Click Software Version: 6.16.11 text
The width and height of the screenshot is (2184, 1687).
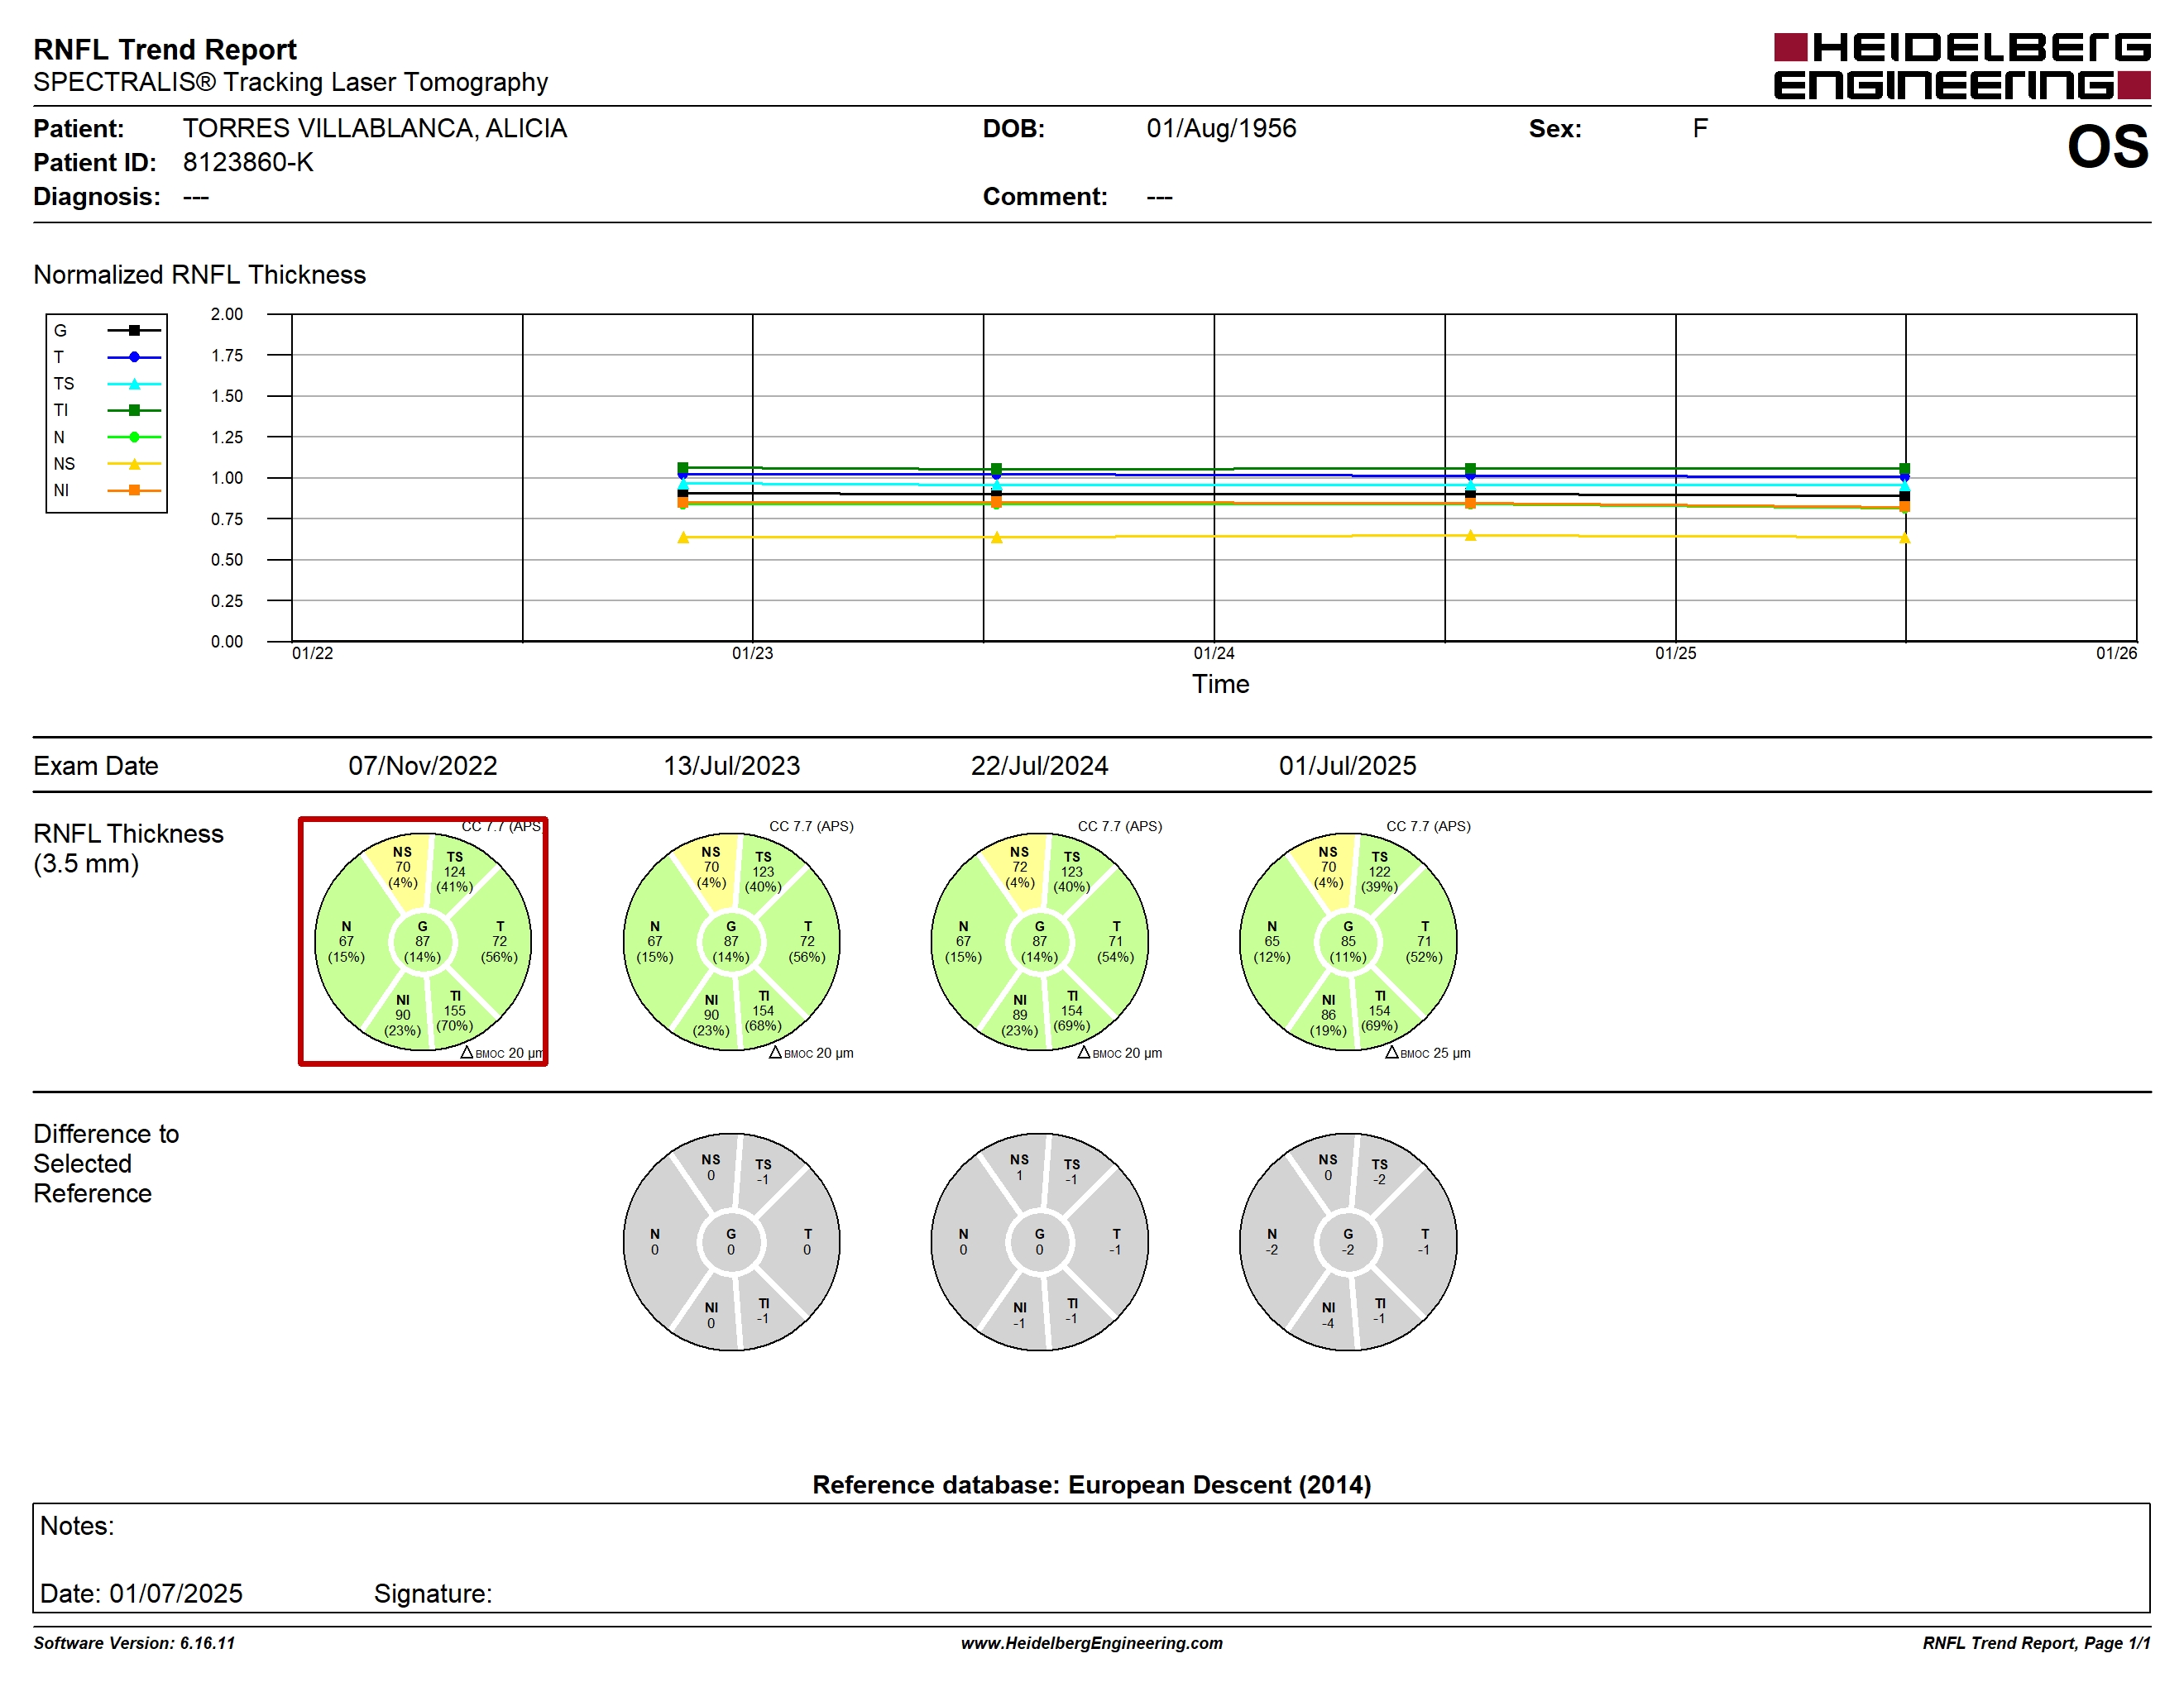134,1643
